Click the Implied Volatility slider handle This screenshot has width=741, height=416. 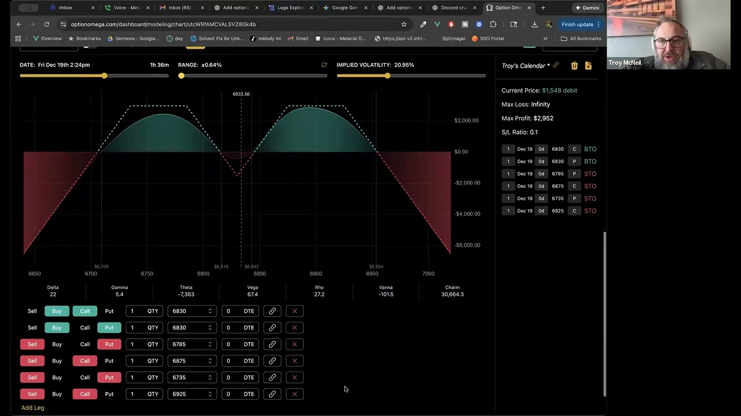tap(387, 76)
